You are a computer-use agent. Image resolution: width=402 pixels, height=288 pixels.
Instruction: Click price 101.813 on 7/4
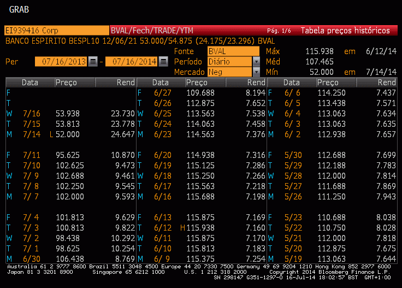70,218
